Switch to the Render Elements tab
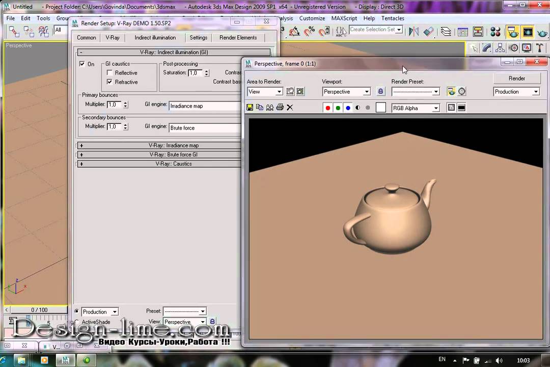 pos(238,38)
